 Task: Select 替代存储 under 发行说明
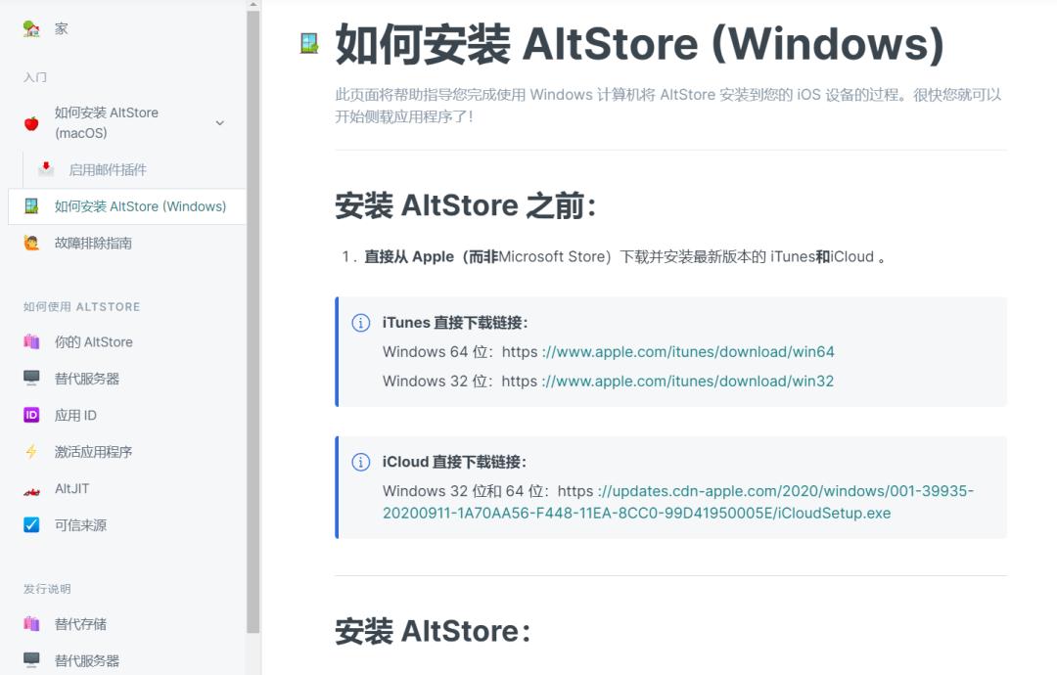point(80,623)
